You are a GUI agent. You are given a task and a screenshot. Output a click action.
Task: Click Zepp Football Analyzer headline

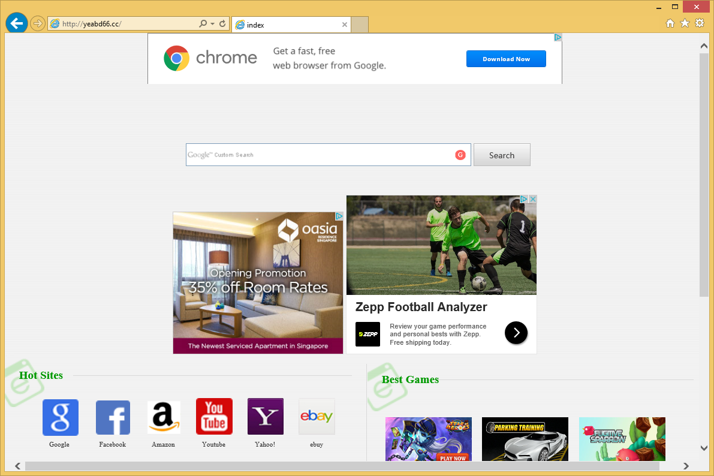[x=421, y=307]
